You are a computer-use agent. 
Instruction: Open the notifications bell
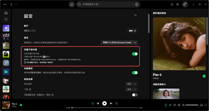click(172, 4)
